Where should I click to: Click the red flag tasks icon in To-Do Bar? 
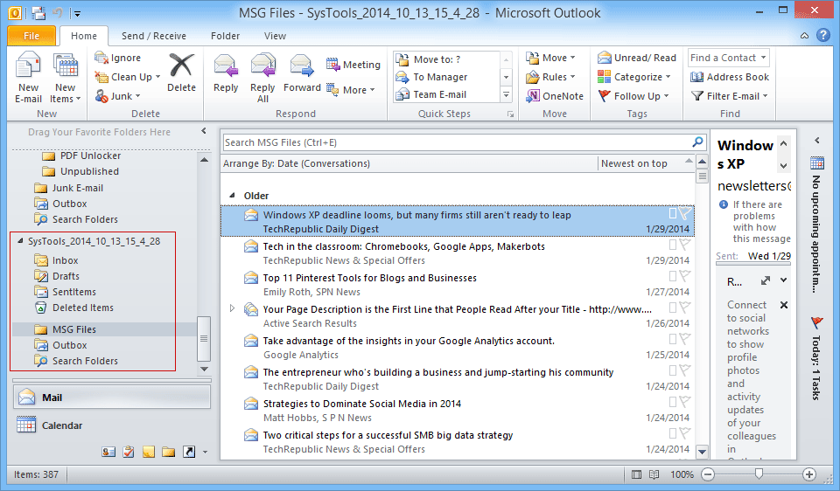click(817, 322)
